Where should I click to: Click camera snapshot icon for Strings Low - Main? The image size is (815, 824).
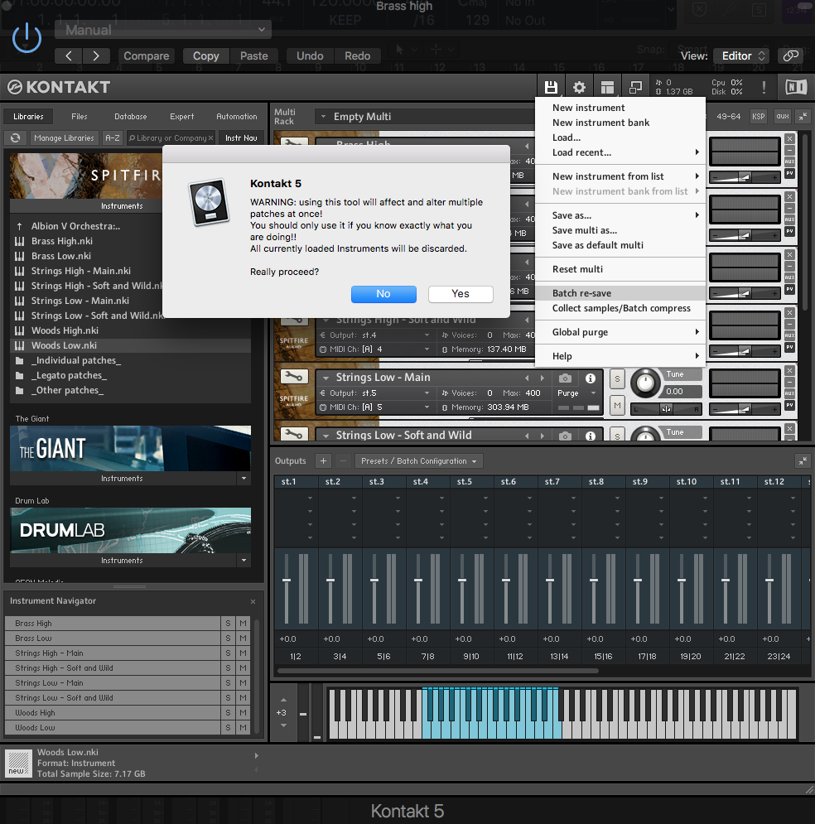point(565,378)
